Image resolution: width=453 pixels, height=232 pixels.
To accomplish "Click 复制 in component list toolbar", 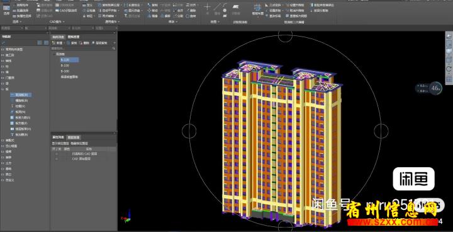I will [72, 43].
